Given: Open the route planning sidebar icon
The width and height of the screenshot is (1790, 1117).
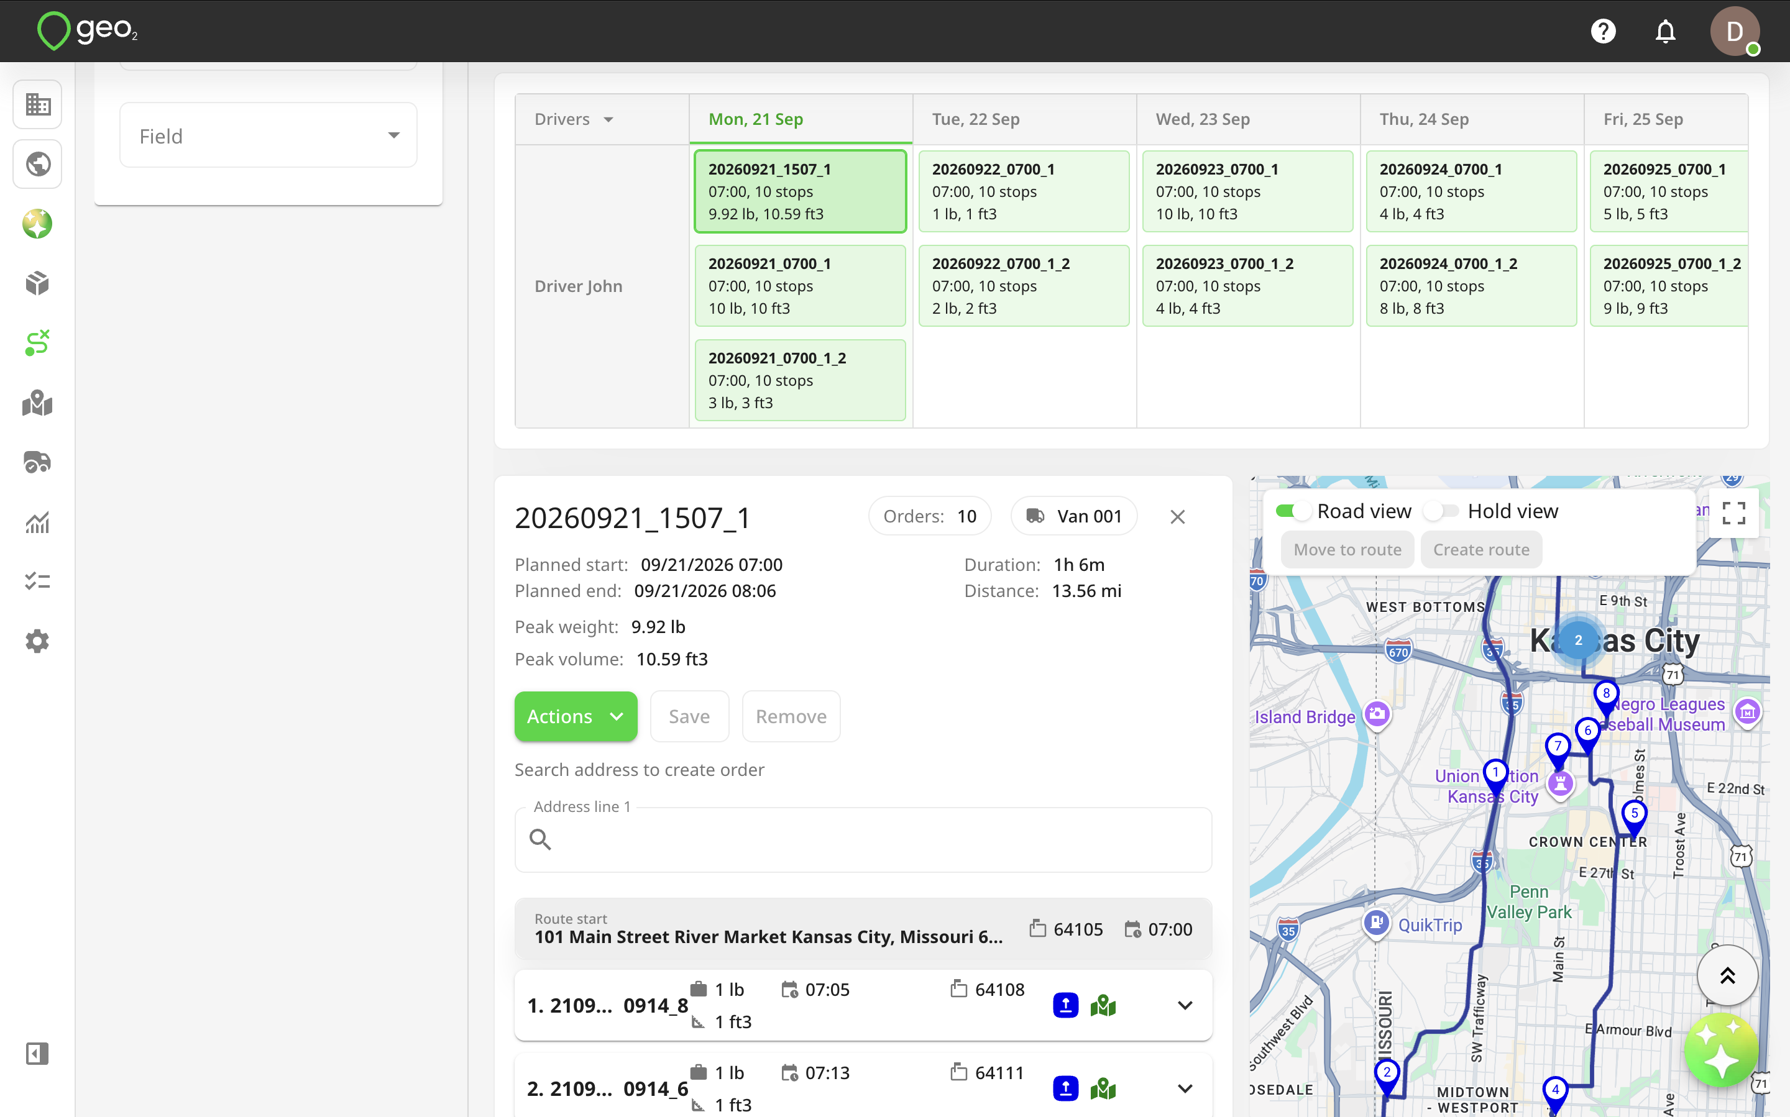Looking at the screenshot, I should pyautogui.click(x=38, y=344).
